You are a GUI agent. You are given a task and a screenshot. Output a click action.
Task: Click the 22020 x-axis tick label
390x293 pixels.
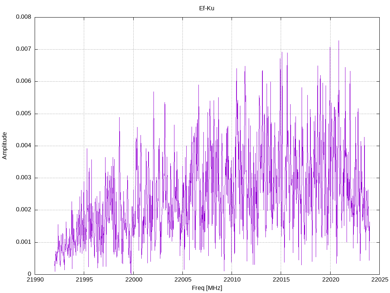[330, 280]
